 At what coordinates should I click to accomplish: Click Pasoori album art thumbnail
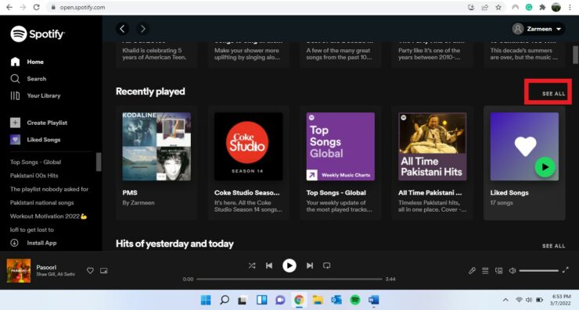(x=19, y=270)
